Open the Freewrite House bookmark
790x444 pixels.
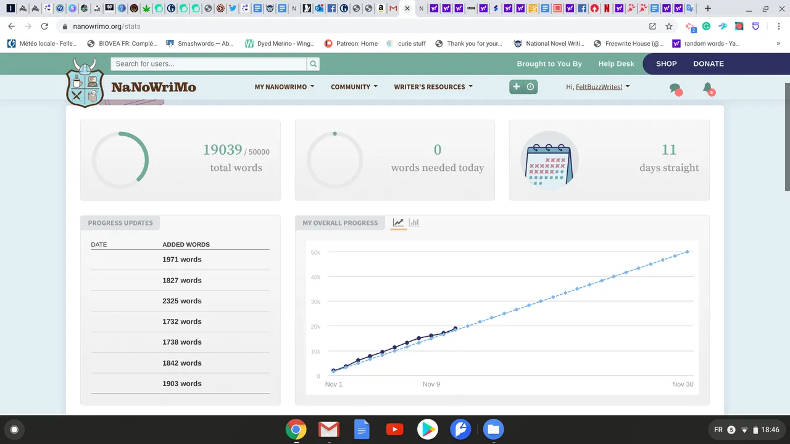[629, 44]
